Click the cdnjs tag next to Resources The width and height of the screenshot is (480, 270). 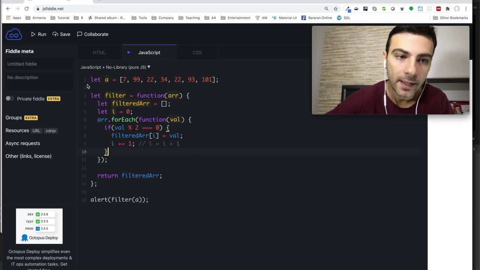coord(51,131)
